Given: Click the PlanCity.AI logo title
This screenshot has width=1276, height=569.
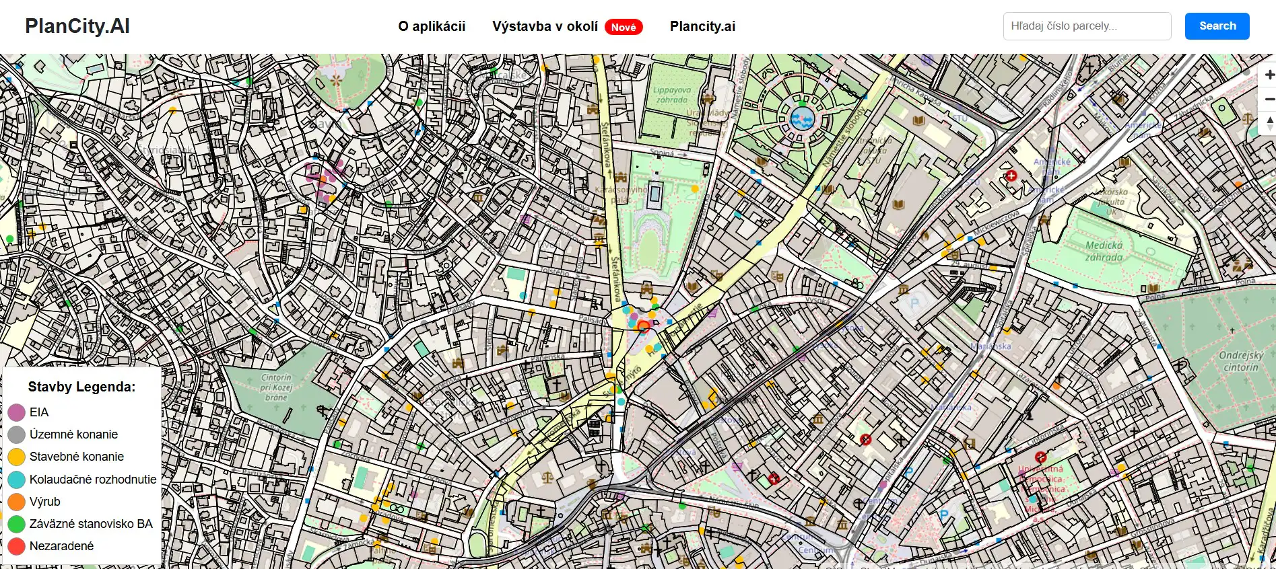Looking at the screenshot, I should 77,26.
